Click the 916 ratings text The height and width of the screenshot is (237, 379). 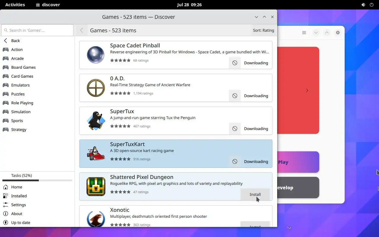[142, 159]
